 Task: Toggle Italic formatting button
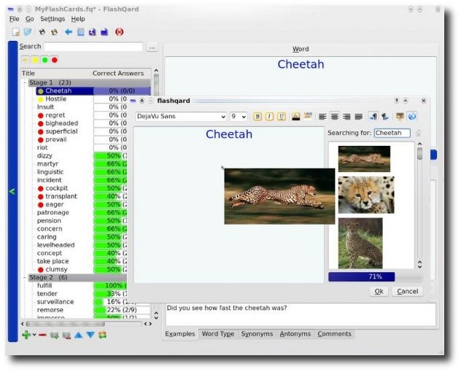tap(269, 117)
